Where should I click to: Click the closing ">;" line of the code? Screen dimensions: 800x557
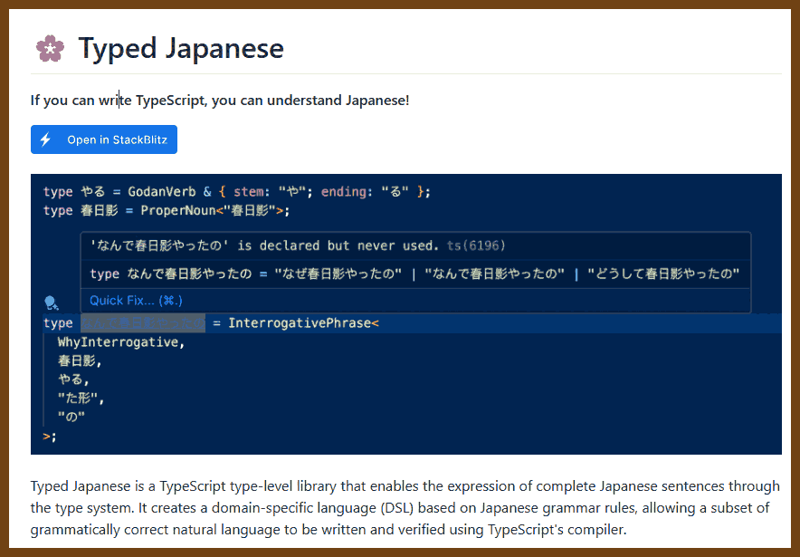(x=50, y=436)
